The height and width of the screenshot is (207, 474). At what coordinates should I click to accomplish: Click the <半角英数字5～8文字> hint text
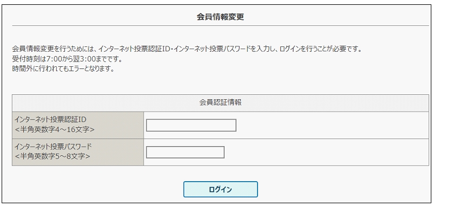coord(52,157)
